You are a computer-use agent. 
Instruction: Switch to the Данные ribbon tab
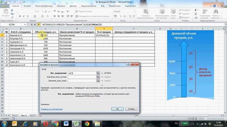pyautogui.click(x=73, y=6)
